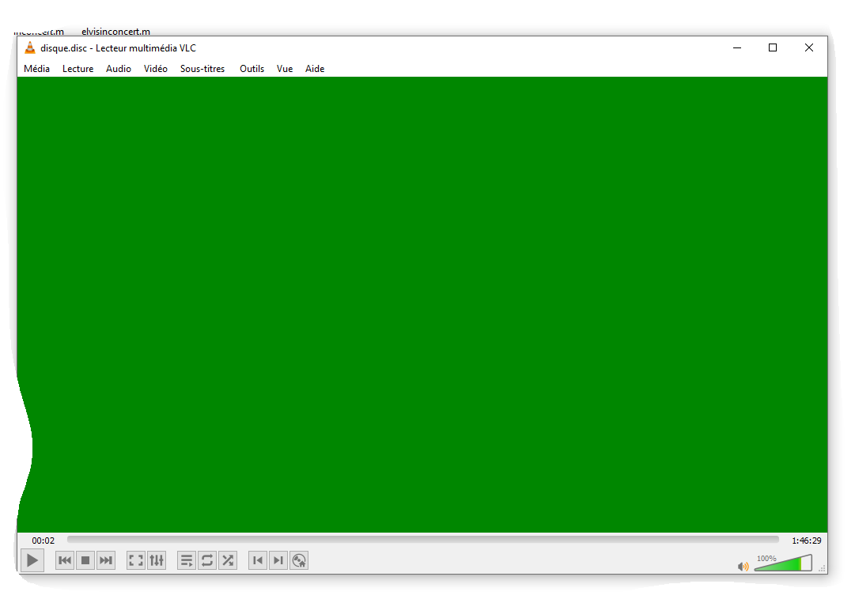This screenshot has height=607, width=855.
Task: Open the Aide menu
Action: 315,69
